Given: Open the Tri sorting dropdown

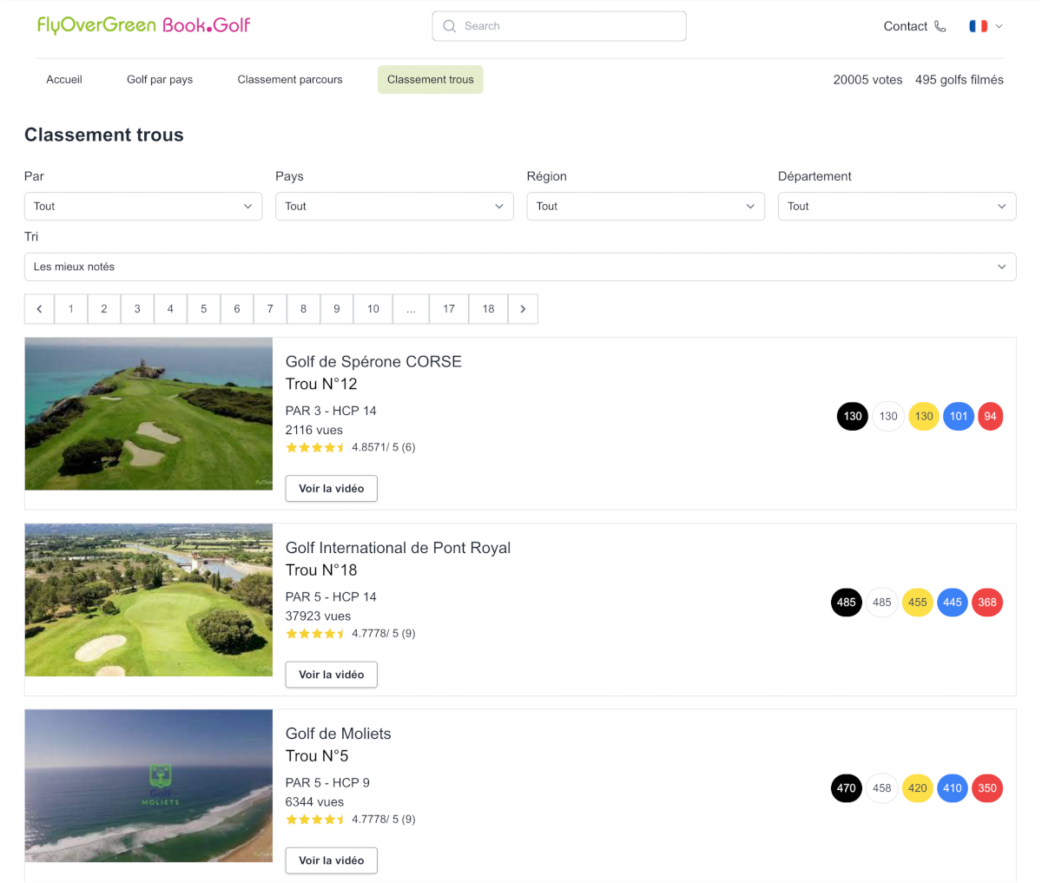Looking at the screenshot, I should pyautogui.click(x=520, y=267).
